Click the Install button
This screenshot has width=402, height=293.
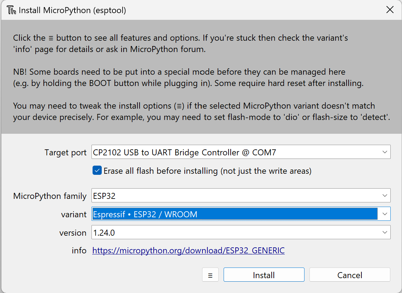click(264, 275)
